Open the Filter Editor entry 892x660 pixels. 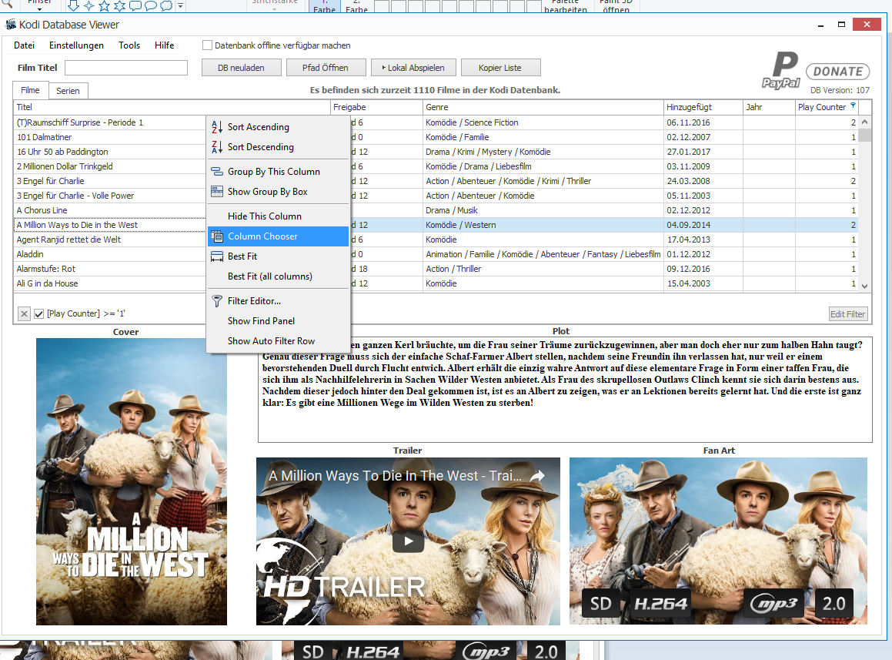click(x=278, y=300)
